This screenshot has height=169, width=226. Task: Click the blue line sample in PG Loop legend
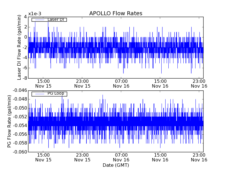point(40,94)
